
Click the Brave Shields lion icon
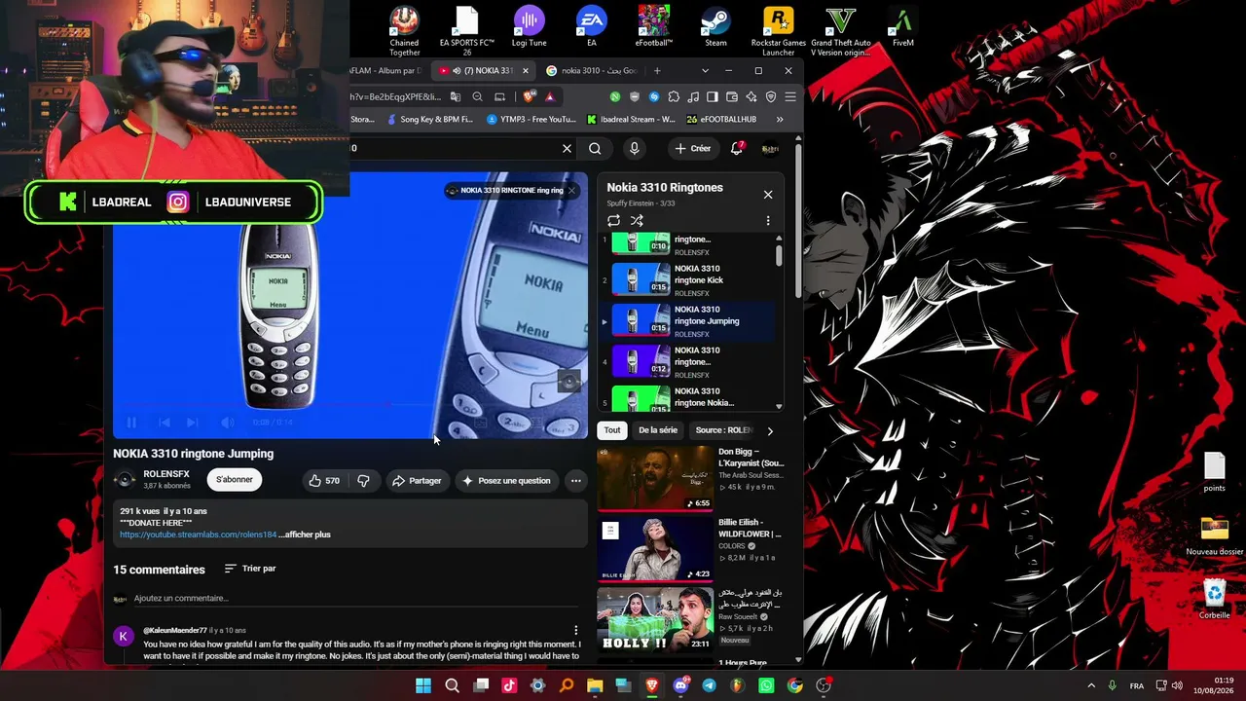530,96
